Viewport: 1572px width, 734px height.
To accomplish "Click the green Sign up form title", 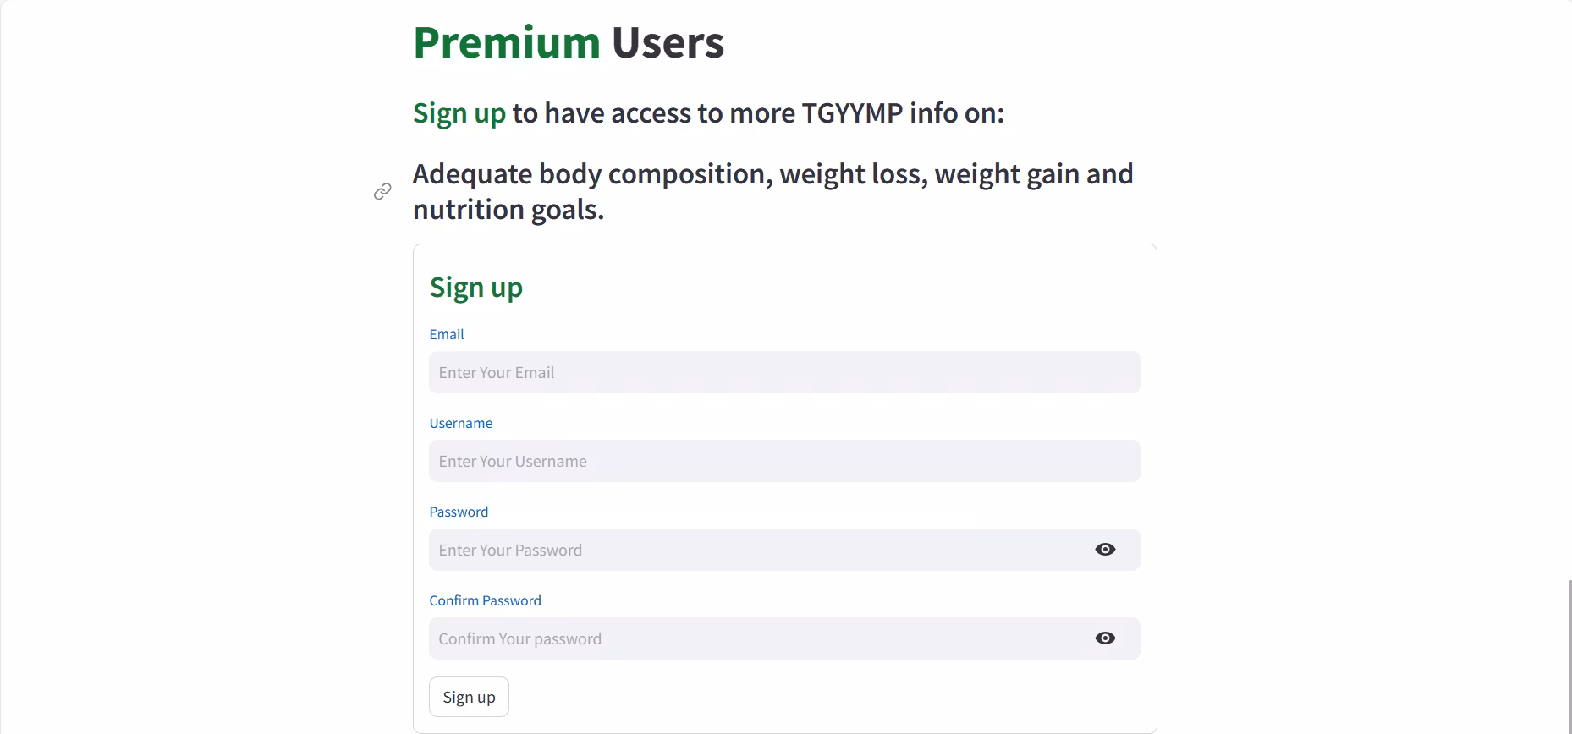I will pos(476,288).
